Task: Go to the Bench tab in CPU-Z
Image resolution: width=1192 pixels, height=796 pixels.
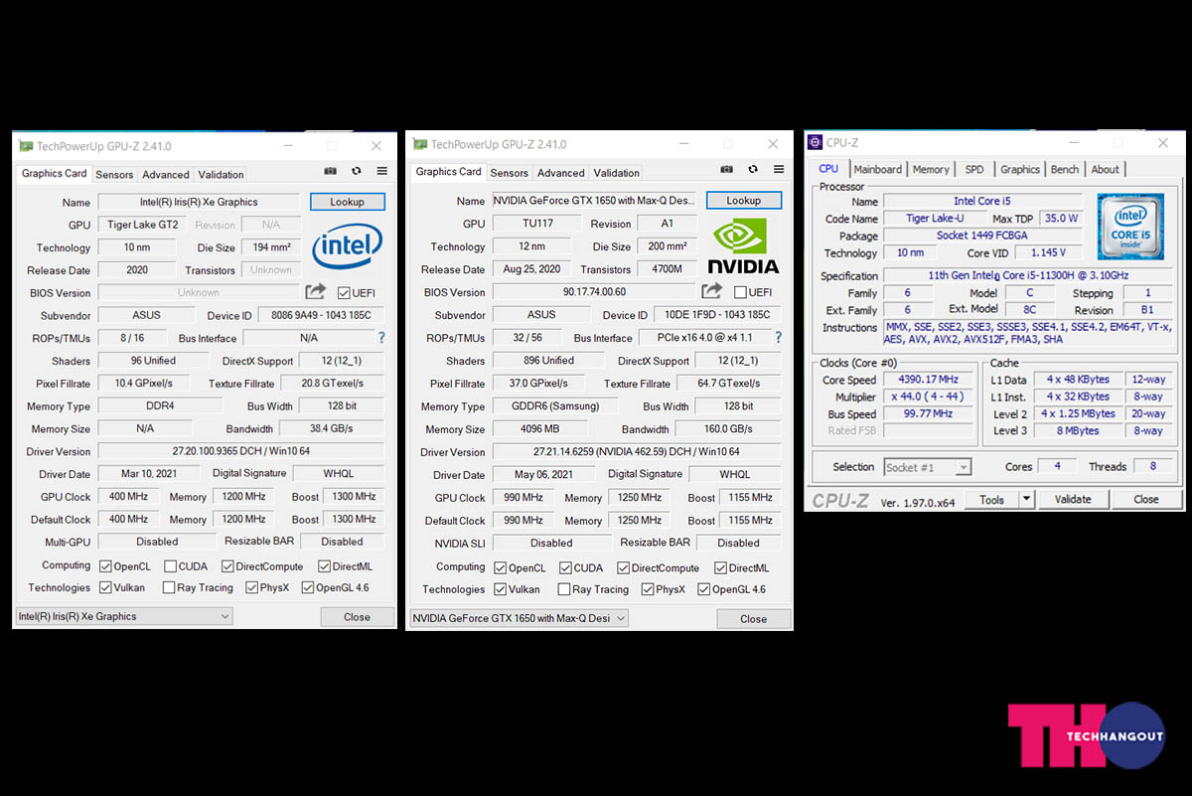Action: (x=1065, y=169)
